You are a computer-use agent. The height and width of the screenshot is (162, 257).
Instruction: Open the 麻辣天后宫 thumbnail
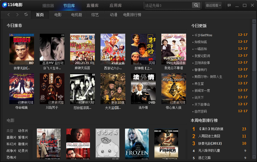coord(82,49)
